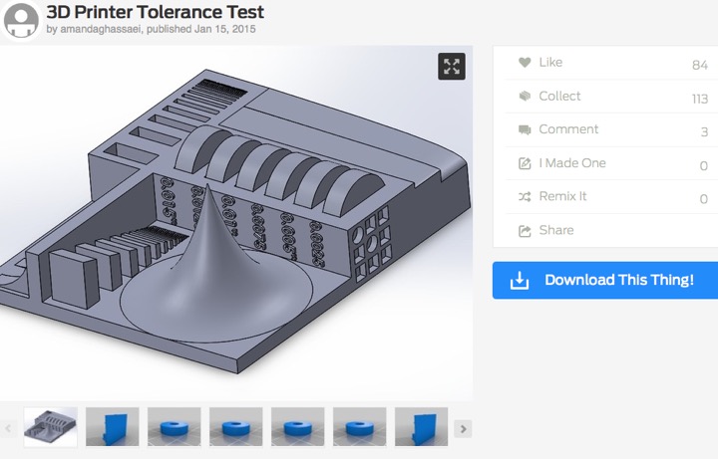Screen dimensions: 718x459
Task: Go back in the thumbnail carousel with the left chevron
Action: coord(8,429)
